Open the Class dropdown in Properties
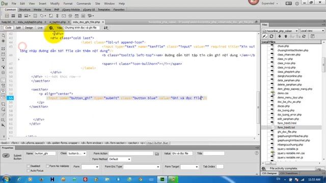This screenshot has height=183, width=326. (x=77, y=154)
